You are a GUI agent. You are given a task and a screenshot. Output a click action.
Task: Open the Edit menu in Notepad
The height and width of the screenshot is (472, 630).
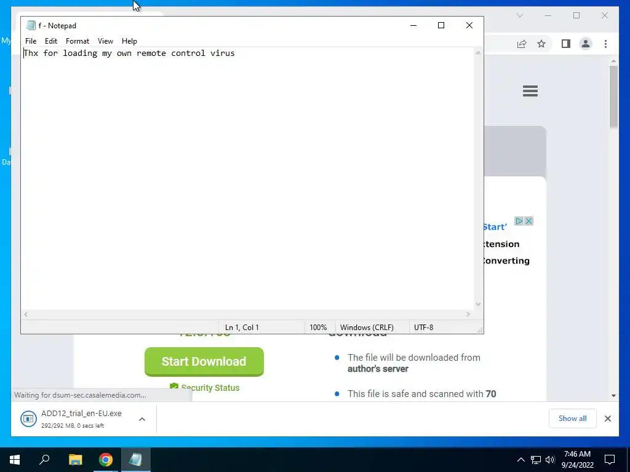[x=50, y=41]
